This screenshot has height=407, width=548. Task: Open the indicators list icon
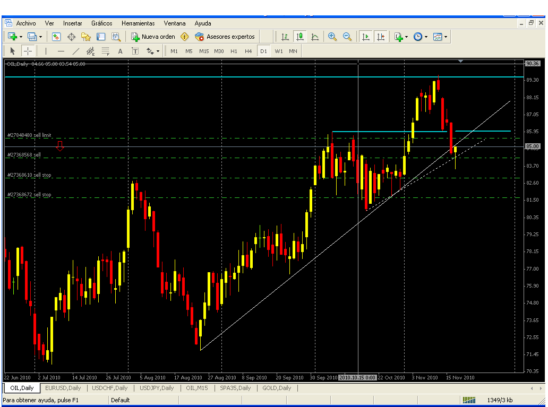click(x=399, y=37)
